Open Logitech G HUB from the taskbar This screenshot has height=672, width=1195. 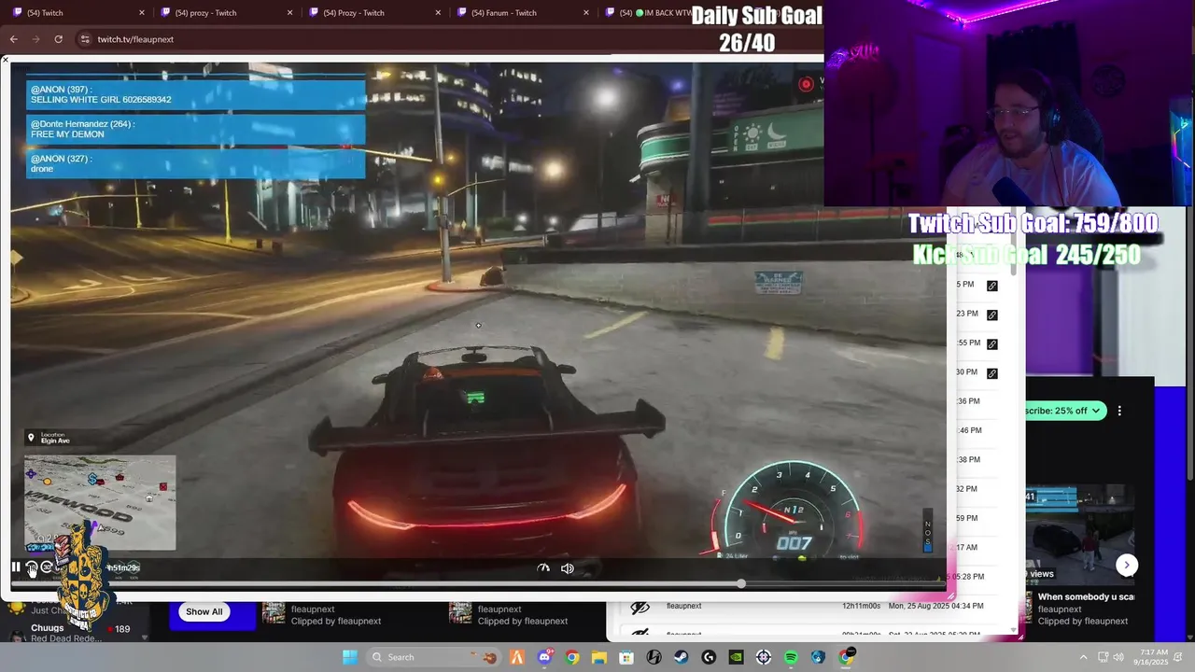click(709, 657)
